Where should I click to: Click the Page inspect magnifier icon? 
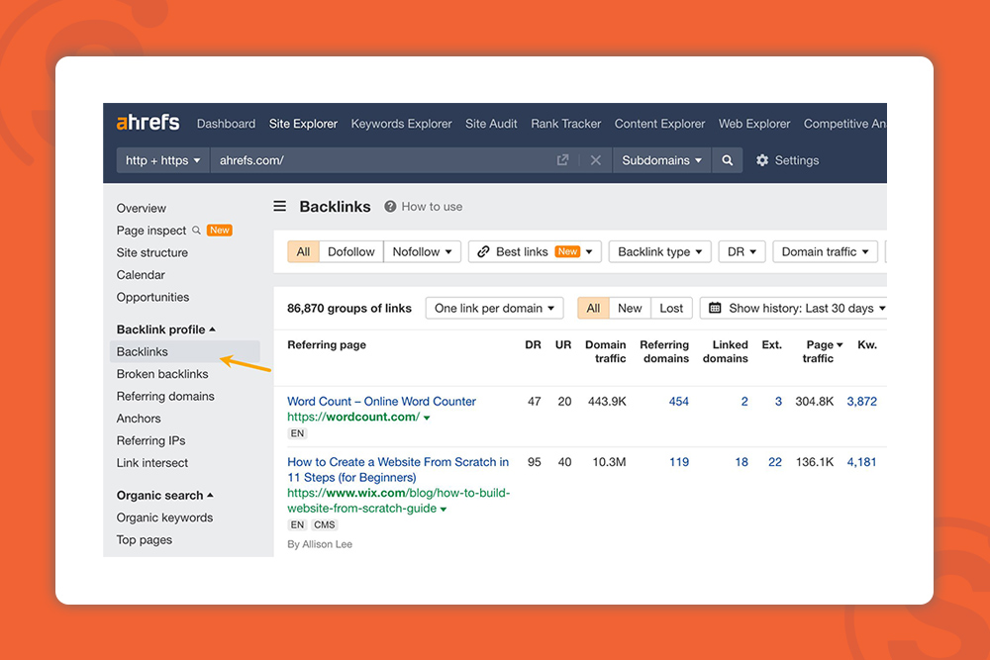196,231
